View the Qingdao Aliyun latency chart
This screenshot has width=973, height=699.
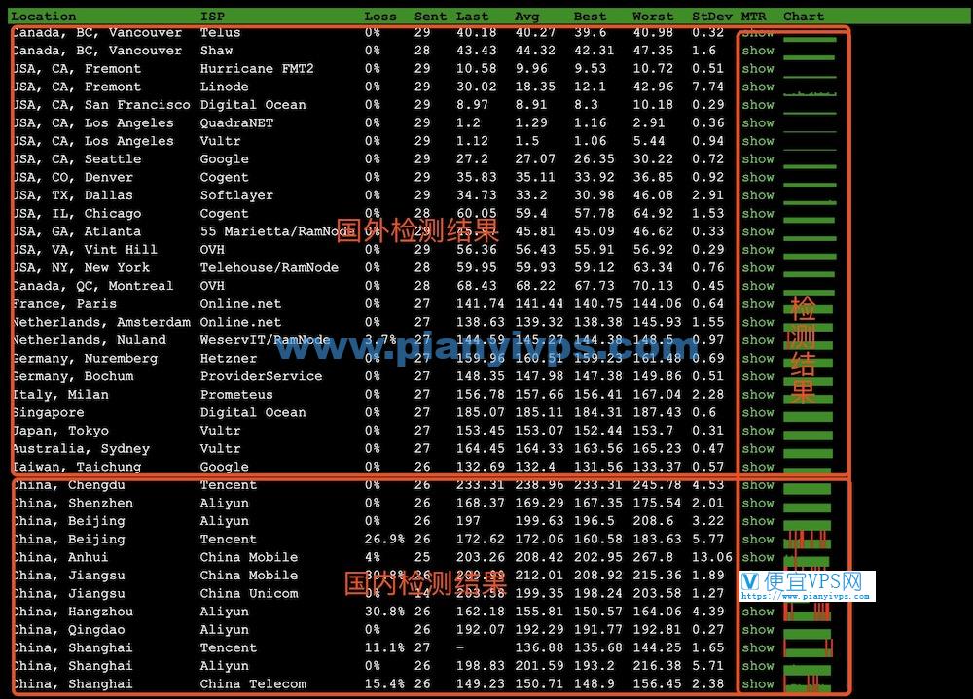point(807,634)
